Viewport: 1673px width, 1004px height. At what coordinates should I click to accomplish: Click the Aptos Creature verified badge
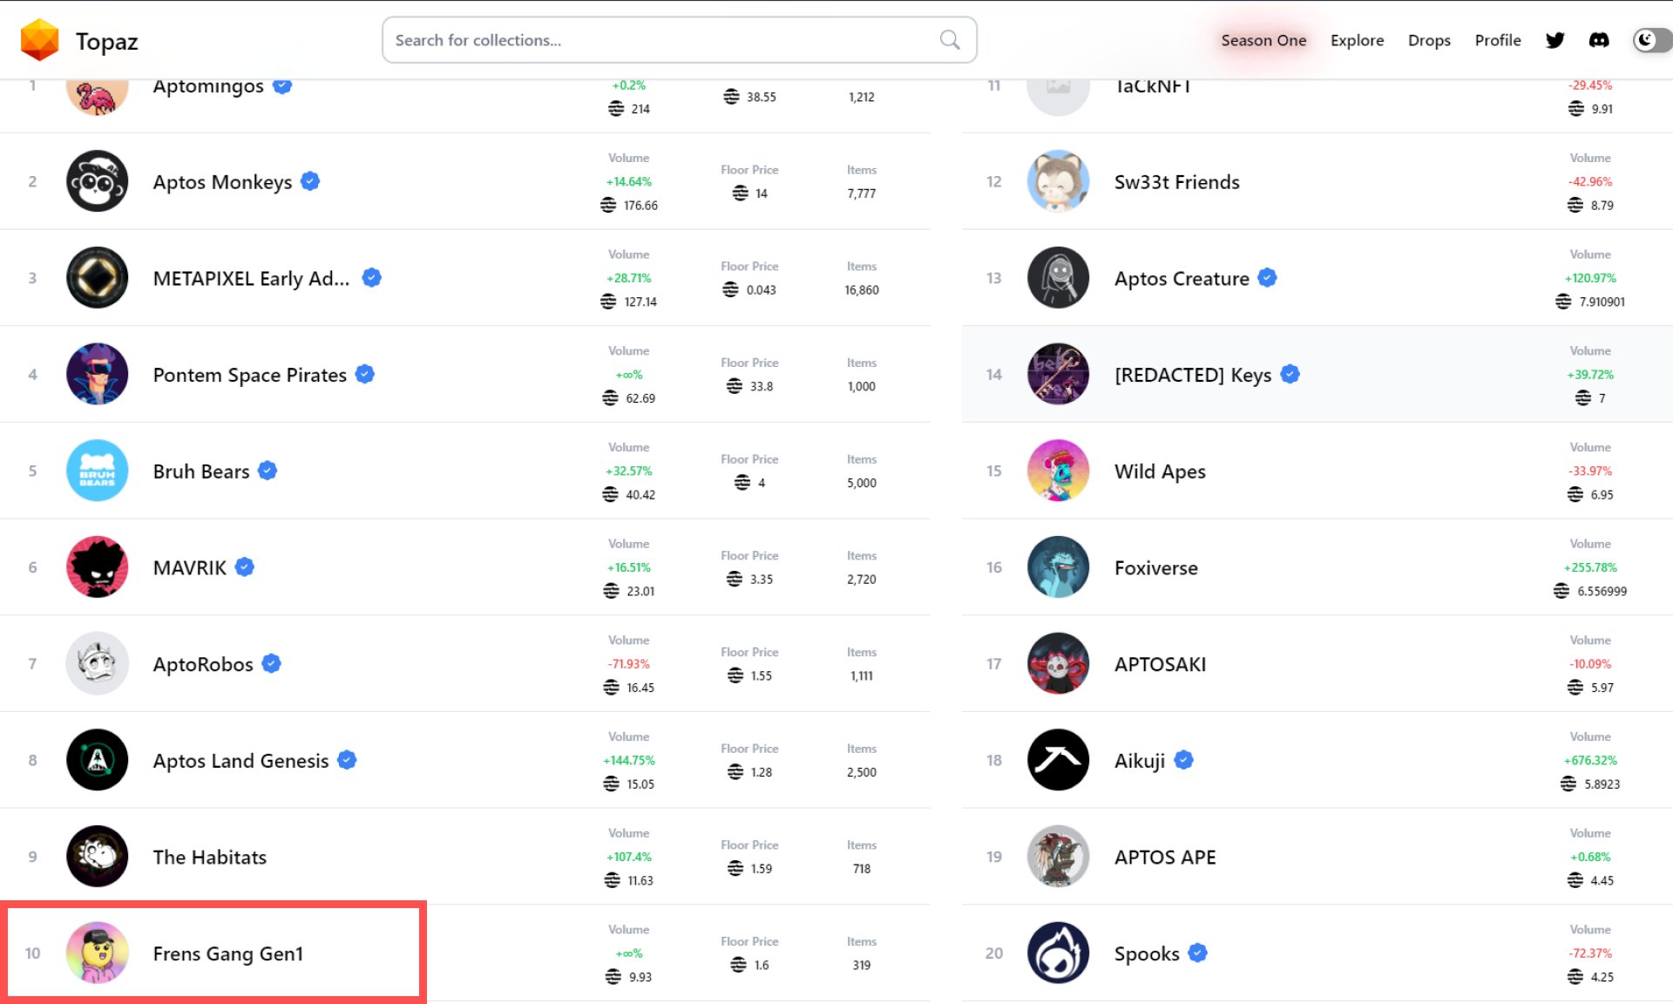(x=1268, y=278)
